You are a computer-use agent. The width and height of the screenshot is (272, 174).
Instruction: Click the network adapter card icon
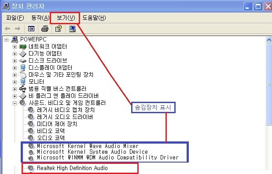(x=23, y=47)
